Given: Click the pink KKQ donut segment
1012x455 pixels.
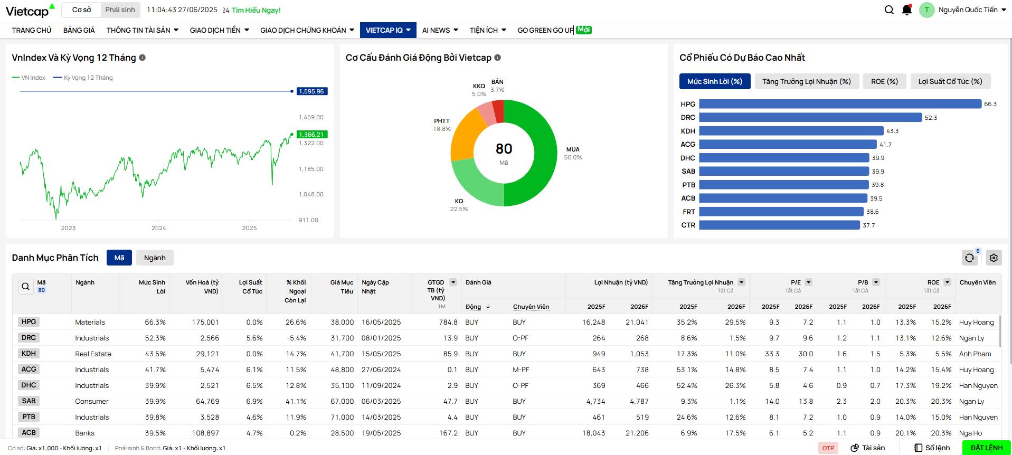Looking at the screenshot, I should (487, 115).
